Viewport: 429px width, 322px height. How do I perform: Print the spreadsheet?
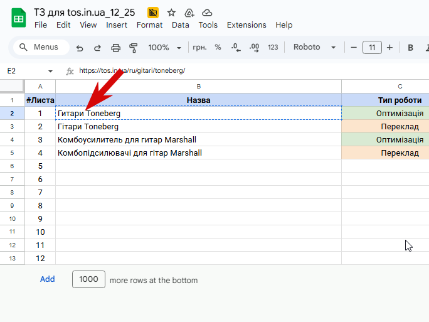(116, 48)
